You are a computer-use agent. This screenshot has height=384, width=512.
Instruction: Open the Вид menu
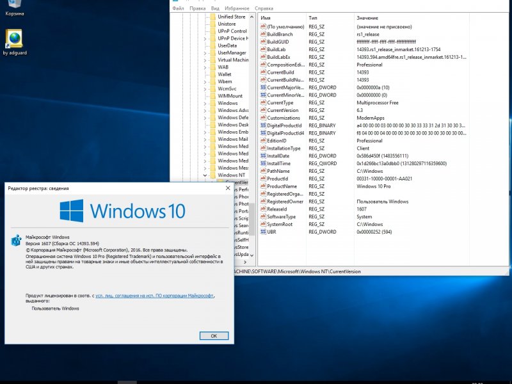coord(215,8)
